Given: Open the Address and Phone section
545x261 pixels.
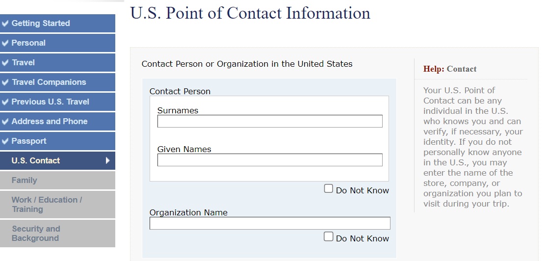Looking at the screenshot, I should click(50, 121).
